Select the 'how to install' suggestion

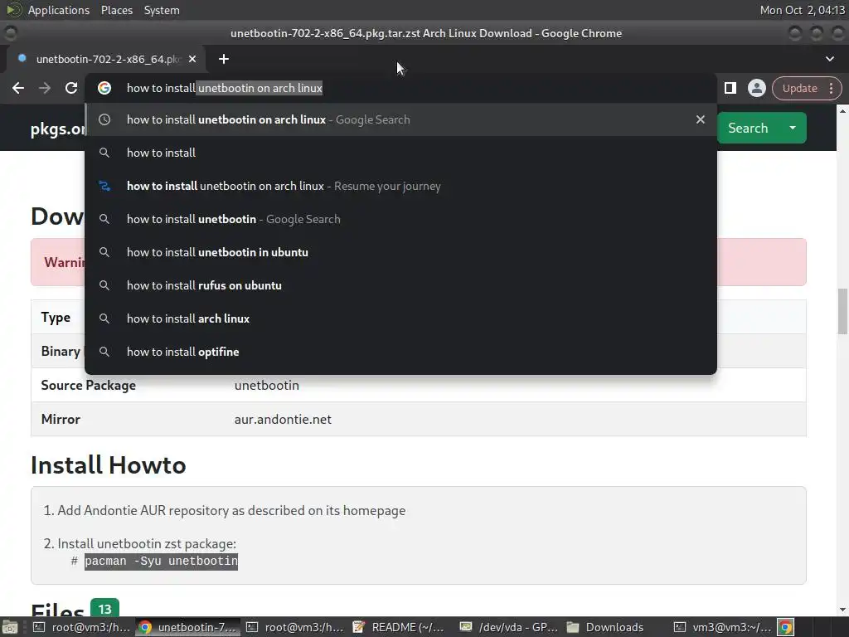point(400,153)
